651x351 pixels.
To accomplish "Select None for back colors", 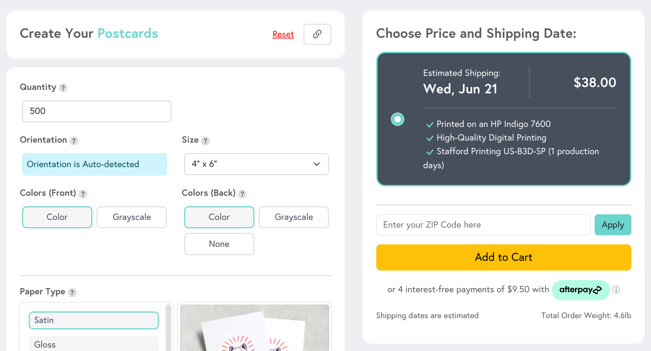I will (219, 244).
